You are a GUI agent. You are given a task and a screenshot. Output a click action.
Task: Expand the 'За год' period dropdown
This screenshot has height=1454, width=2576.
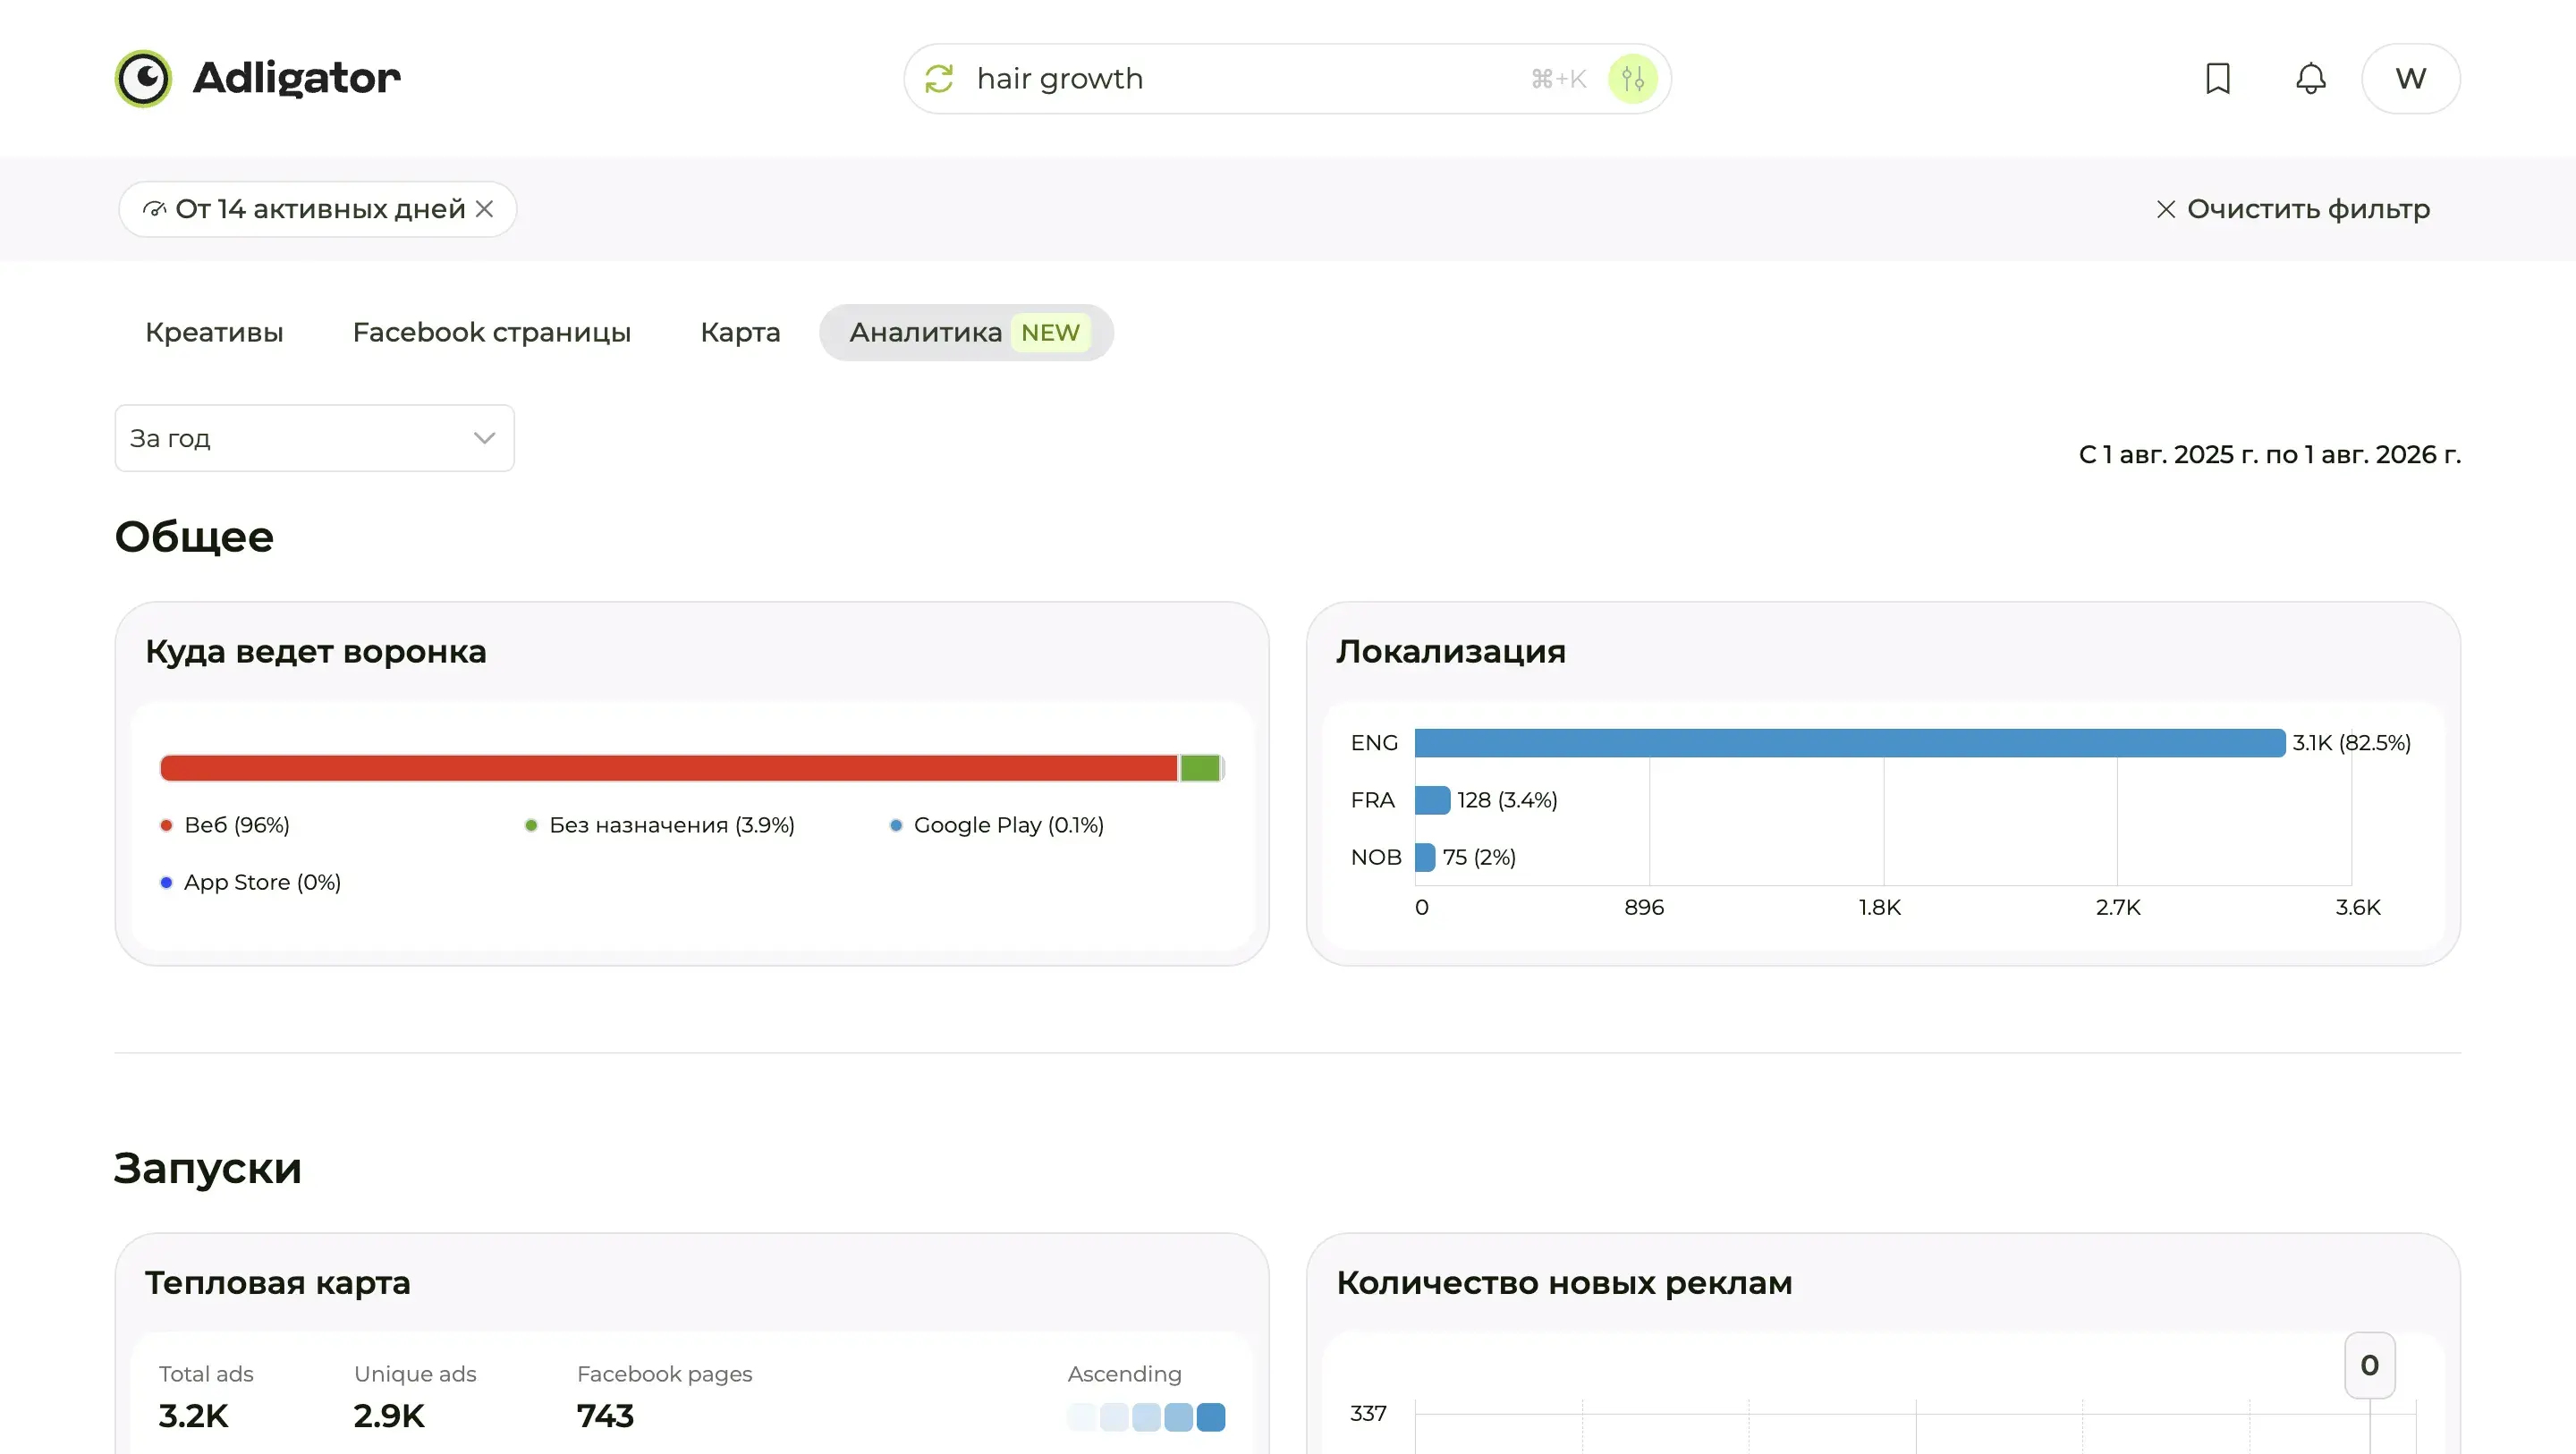314,438
